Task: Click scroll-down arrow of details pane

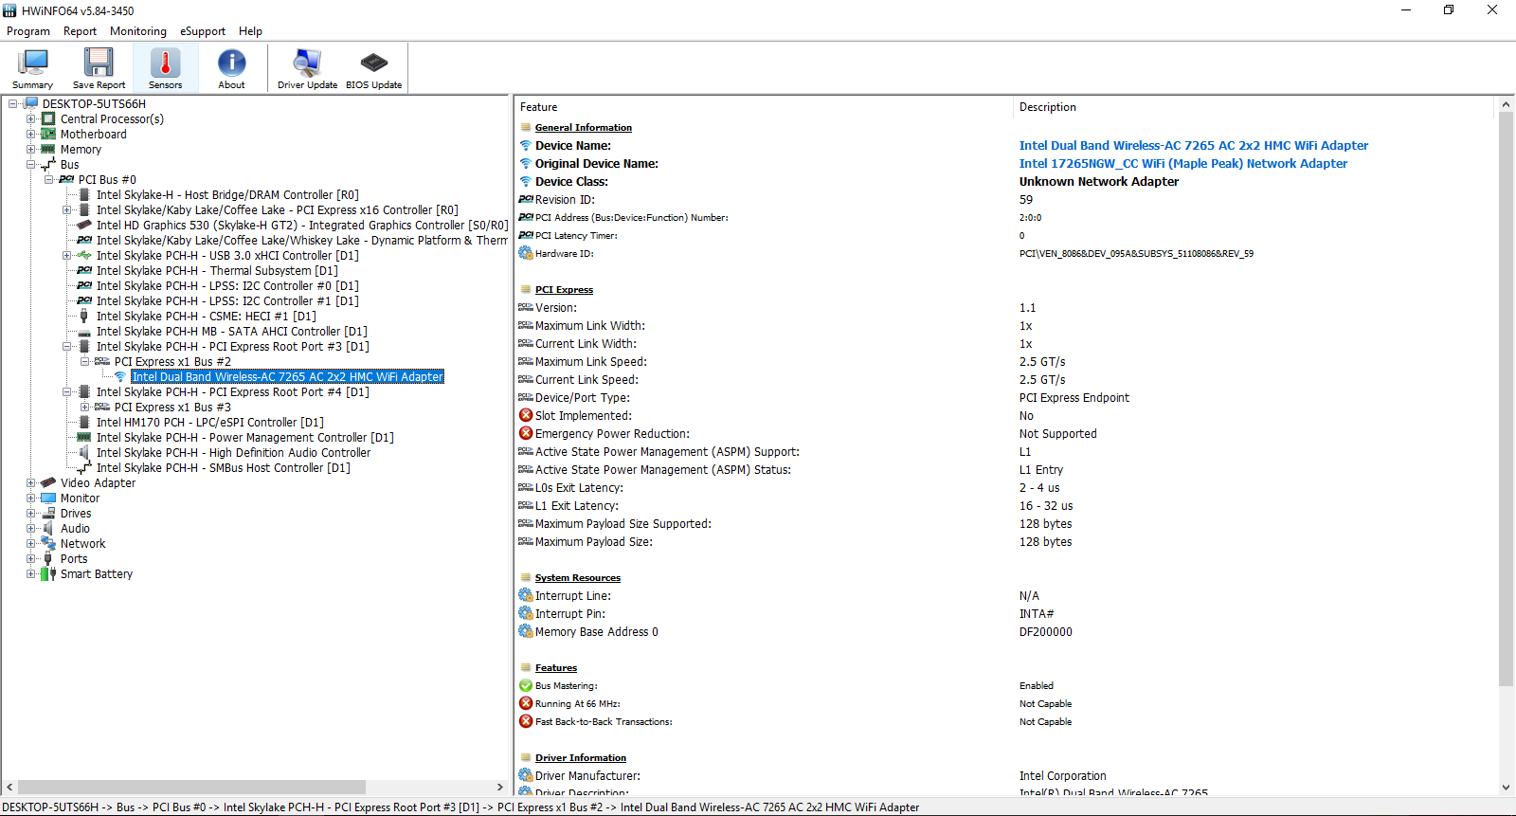Action: pos(1506,787)
